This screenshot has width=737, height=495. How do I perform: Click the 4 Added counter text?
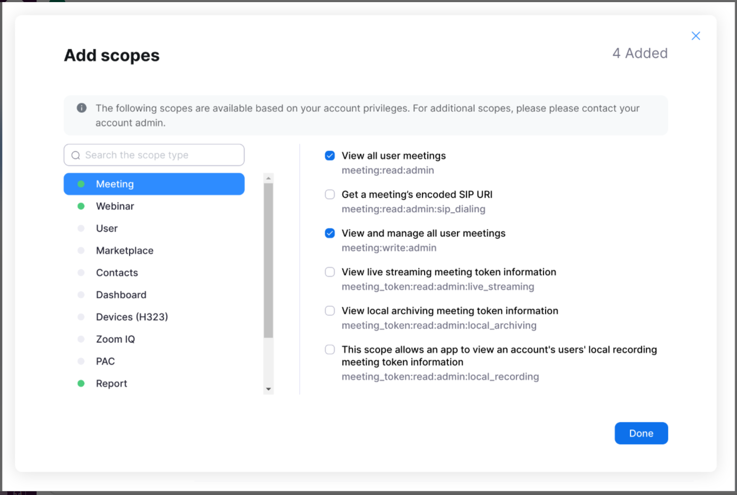point(640,54)
